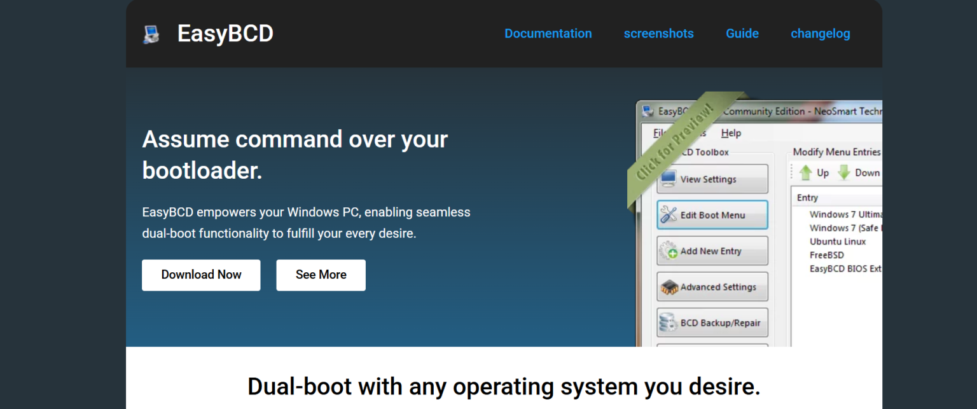This screenshot has width=977, height=409.
Task: Select the Edit Boot Menu button
Action: coord(712,215)
